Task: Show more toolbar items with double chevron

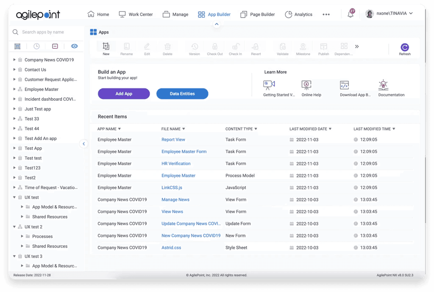Action: pyautogui.click(x=357, y=47)
